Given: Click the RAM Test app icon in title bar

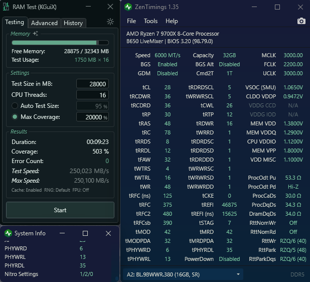Looking at the screenshot, I should [x=6, y=7].
